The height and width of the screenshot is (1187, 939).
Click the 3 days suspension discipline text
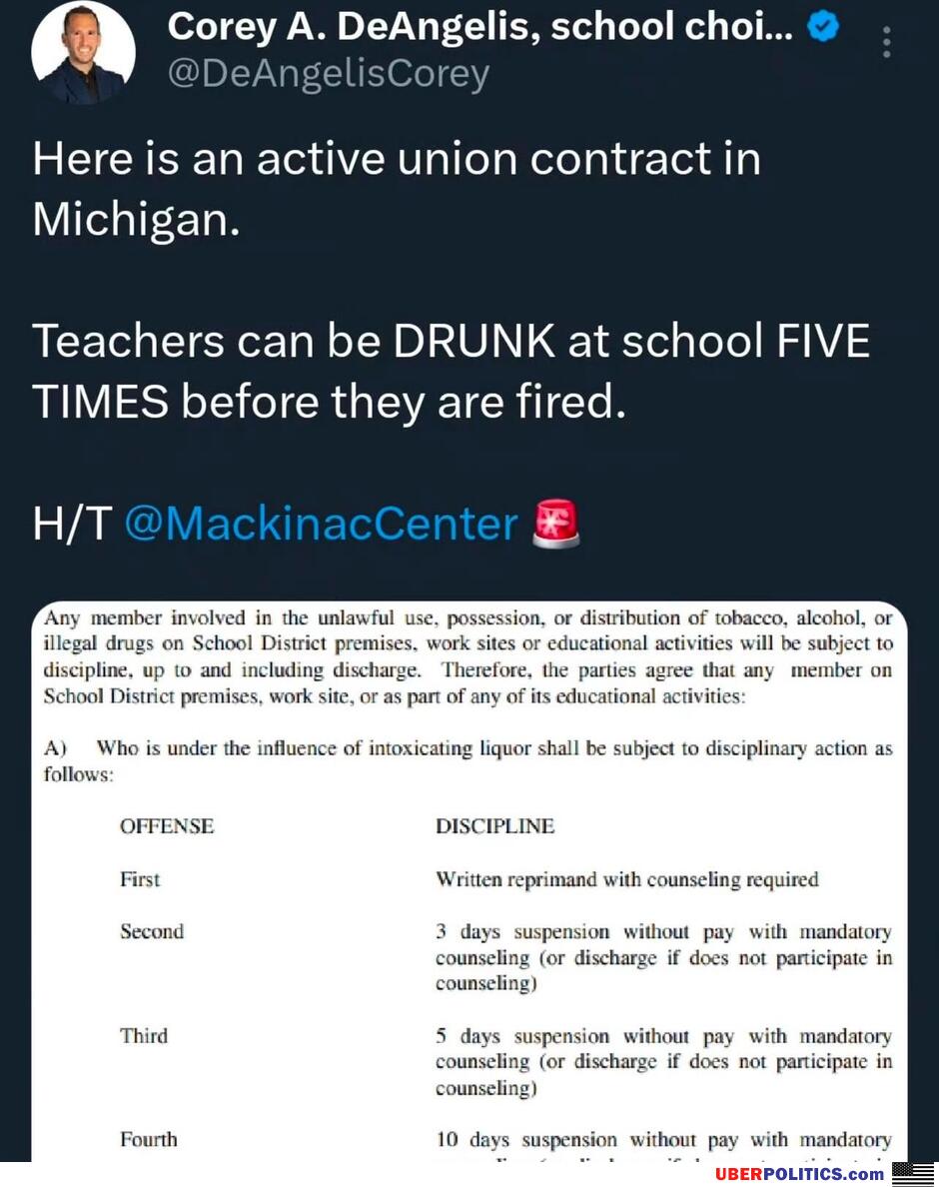pyautogui.click(x=662, y=956)
